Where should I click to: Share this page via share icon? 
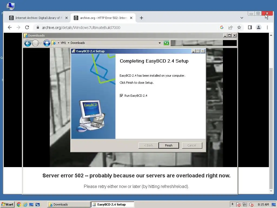pos(230,27)
